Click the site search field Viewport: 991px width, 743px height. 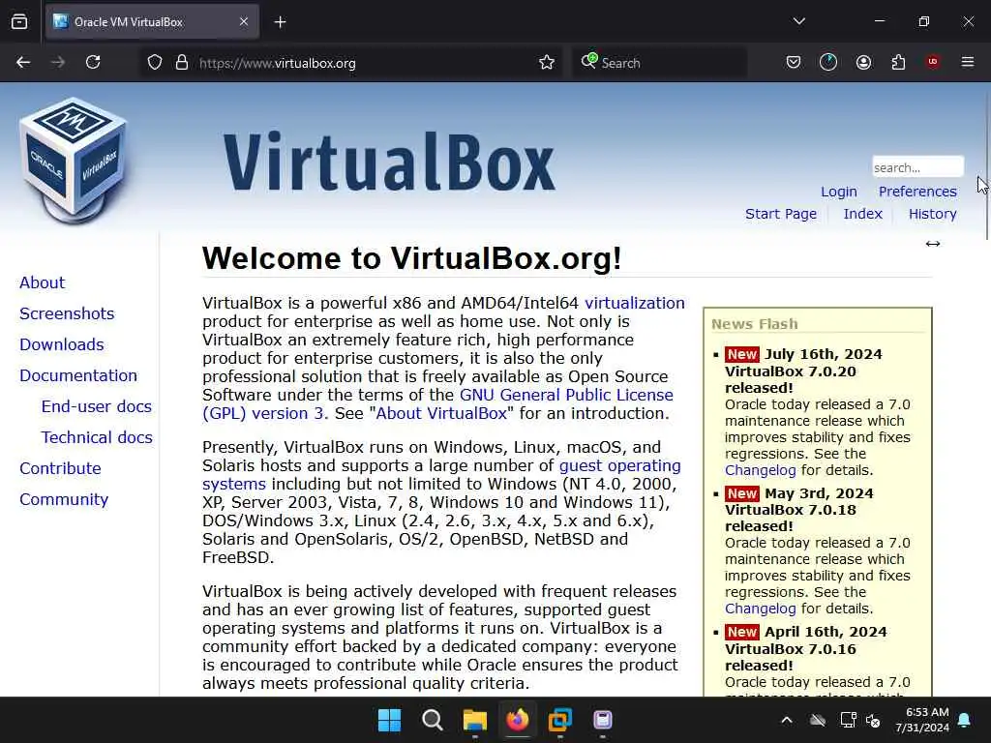coord(917,167)
